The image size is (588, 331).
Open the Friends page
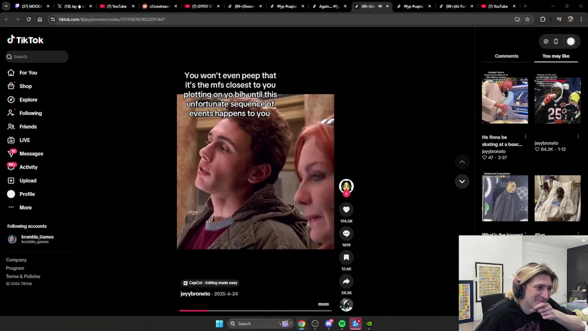click(22, 126)
